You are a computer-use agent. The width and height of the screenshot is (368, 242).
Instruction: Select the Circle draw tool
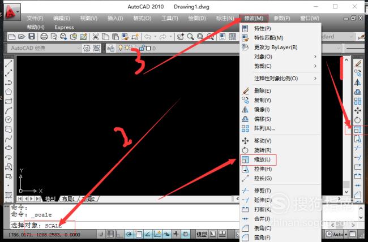click(8, 120)
